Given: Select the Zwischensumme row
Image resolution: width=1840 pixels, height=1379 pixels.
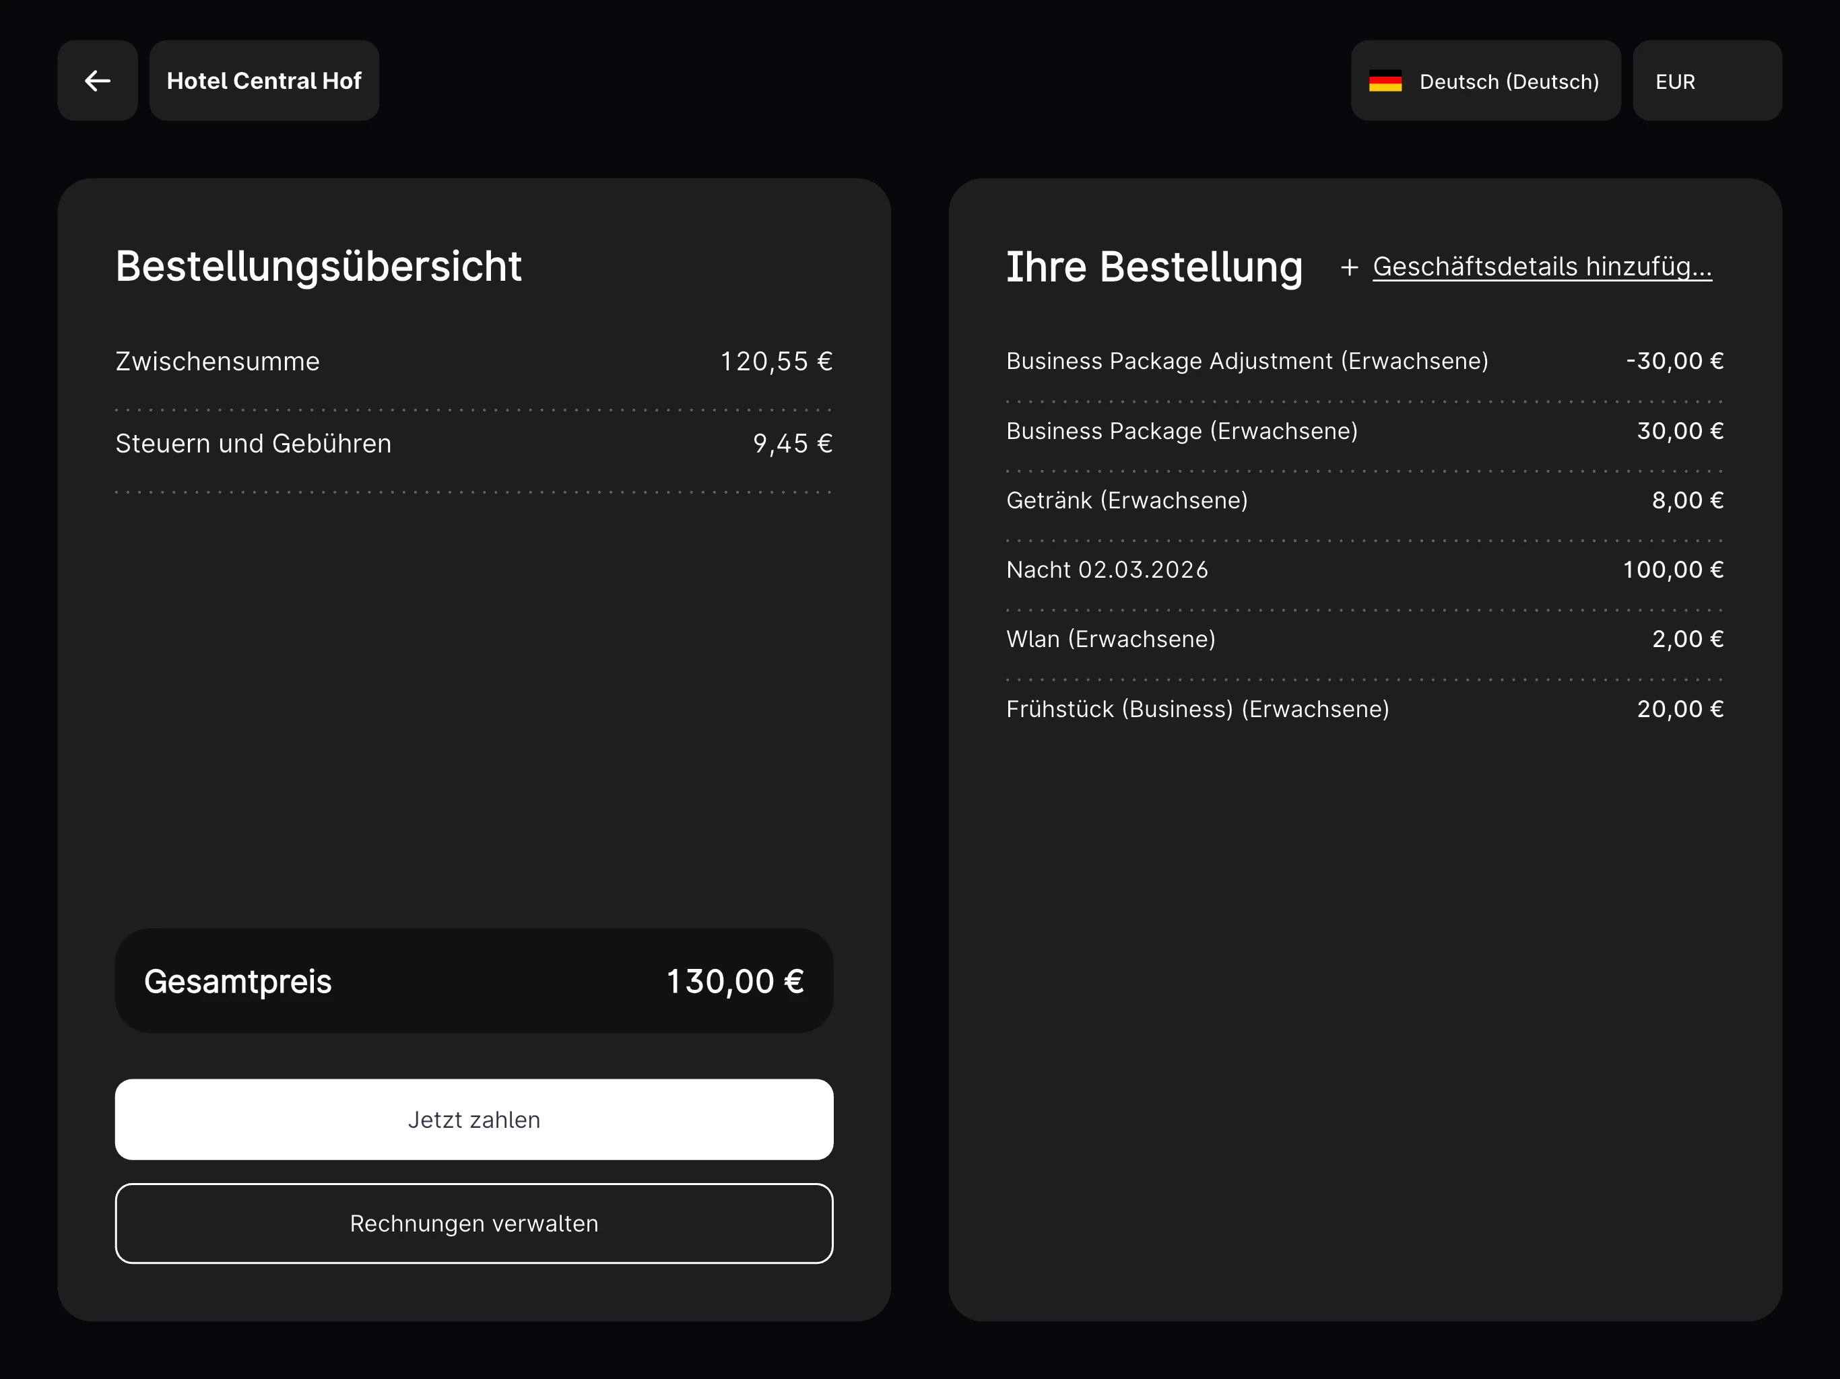Looking at the screenshot, I should tap(473, 361).
